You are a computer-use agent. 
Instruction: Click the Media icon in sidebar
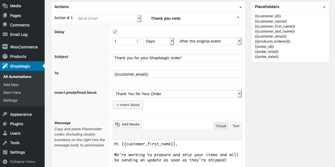[x=5, y=6]
